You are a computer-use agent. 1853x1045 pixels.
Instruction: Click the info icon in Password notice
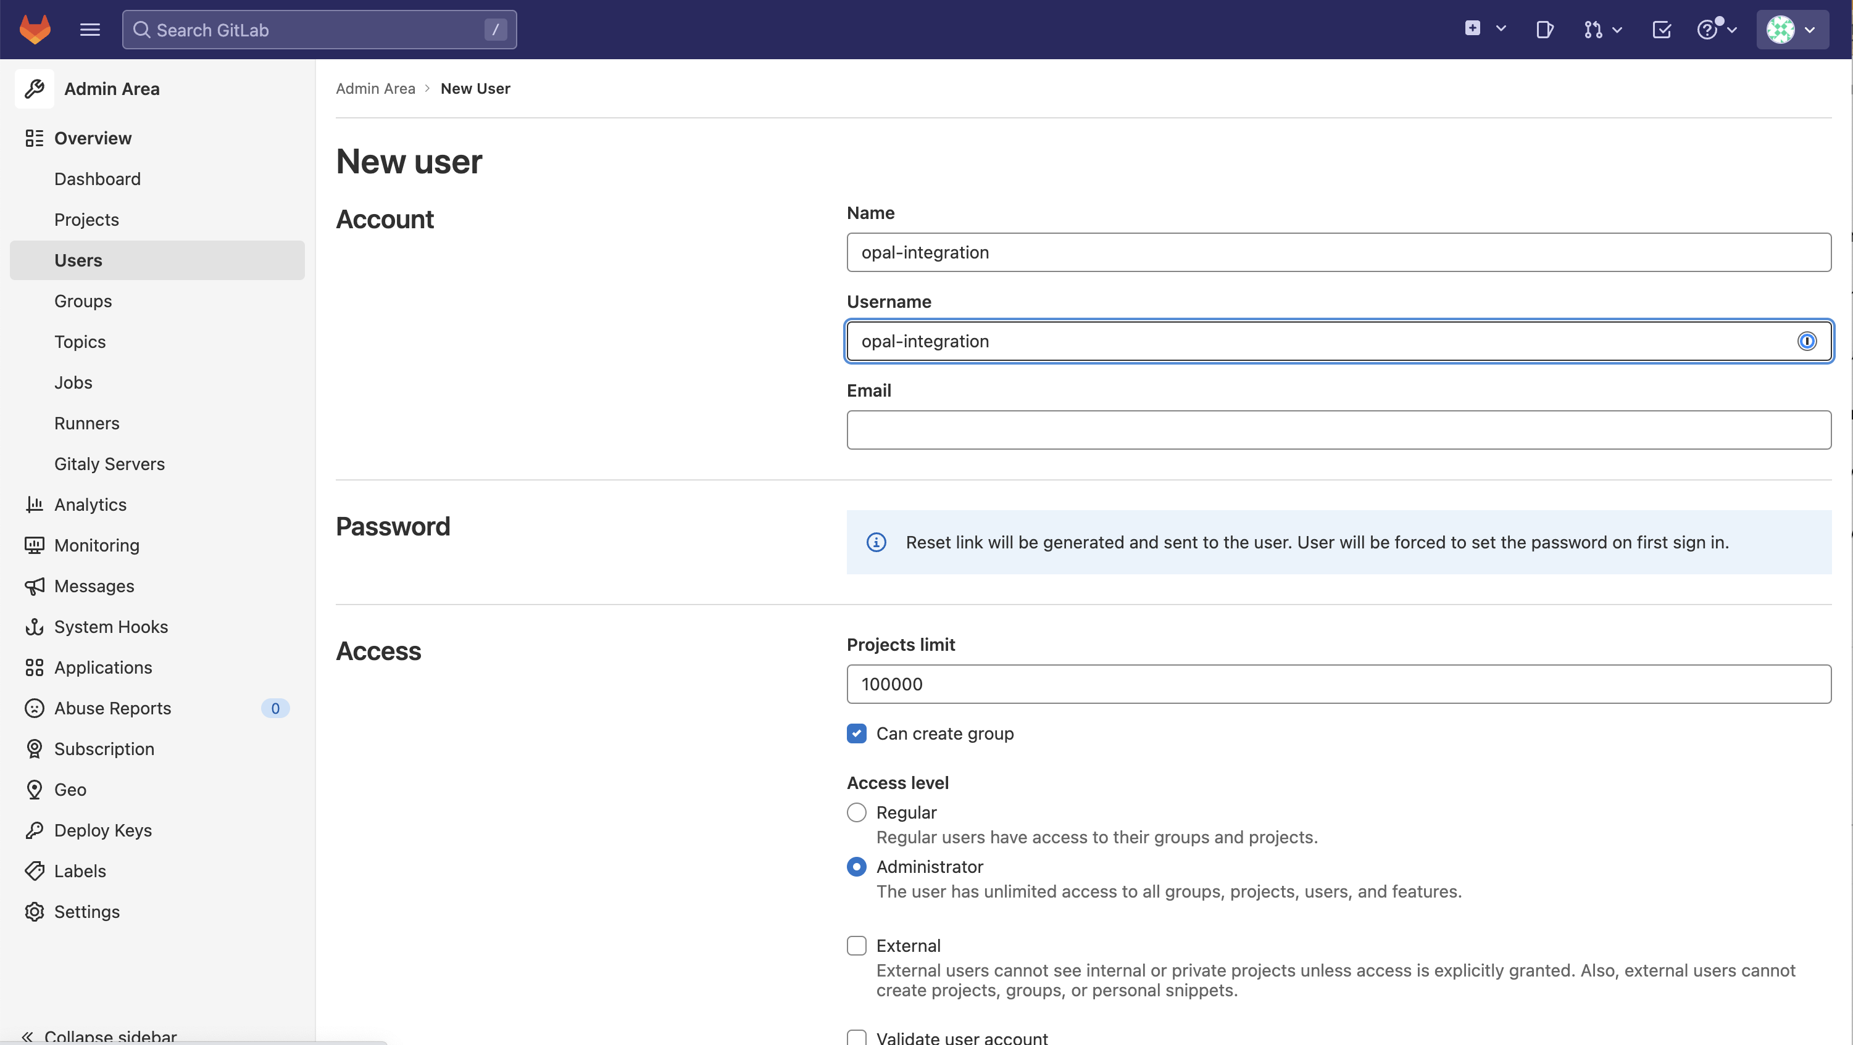pyautogui.click(x=876, y=542)
